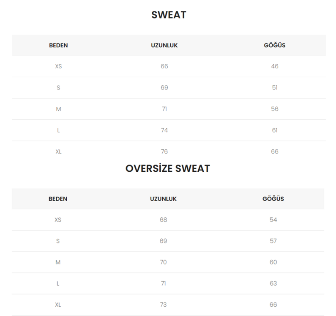Click the BEDEN column header in SWEAT table

(58, 46)
